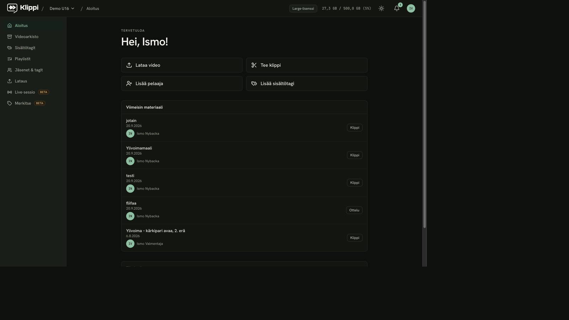Click the Klippi tag on testi row
This screenshot has width=569, height=320.
pos(355,183)
